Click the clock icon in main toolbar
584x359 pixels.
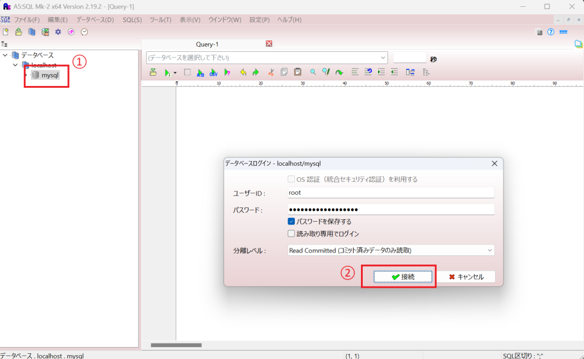(x=84, y=32)
